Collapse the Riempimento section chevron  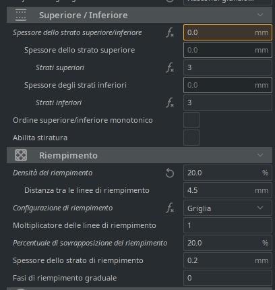coord(260,155)
